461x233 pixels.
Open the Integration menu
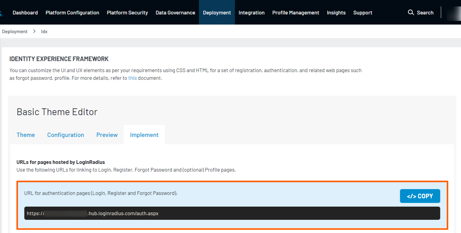coord(251,13)
